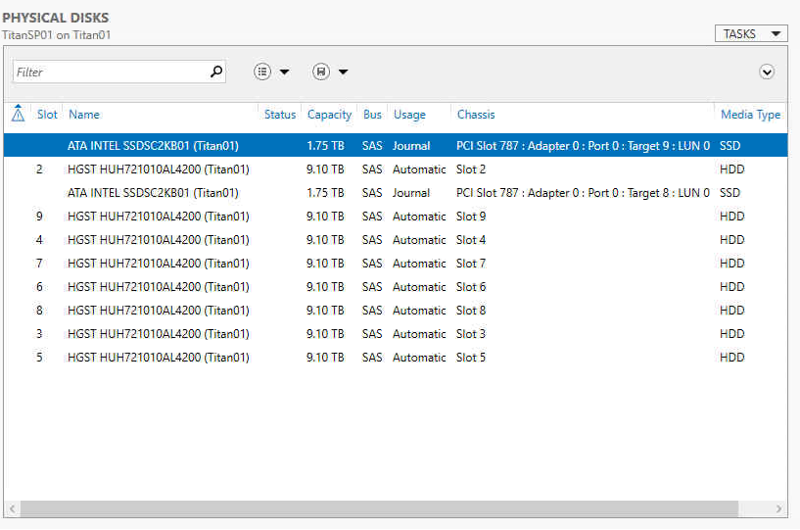This screenshot has width=800, height=530.
Task: Expand the filter panel with chevron button
Action: pyautogui.click(x=767, y=72)
